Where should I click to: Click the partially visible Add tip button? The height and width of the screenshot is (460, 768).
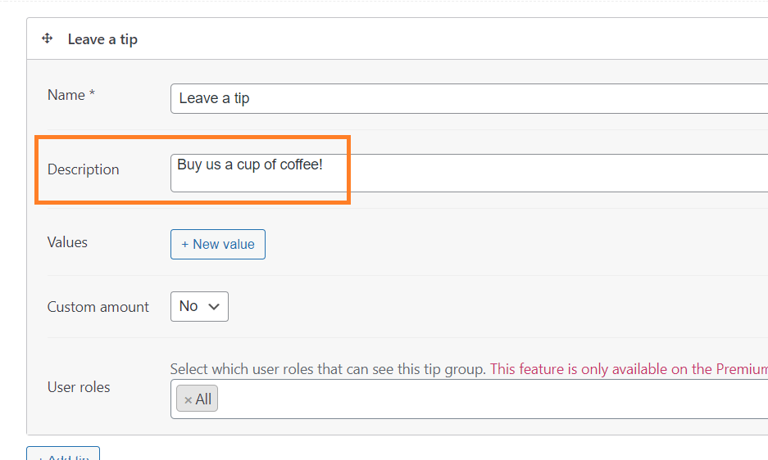63,453
